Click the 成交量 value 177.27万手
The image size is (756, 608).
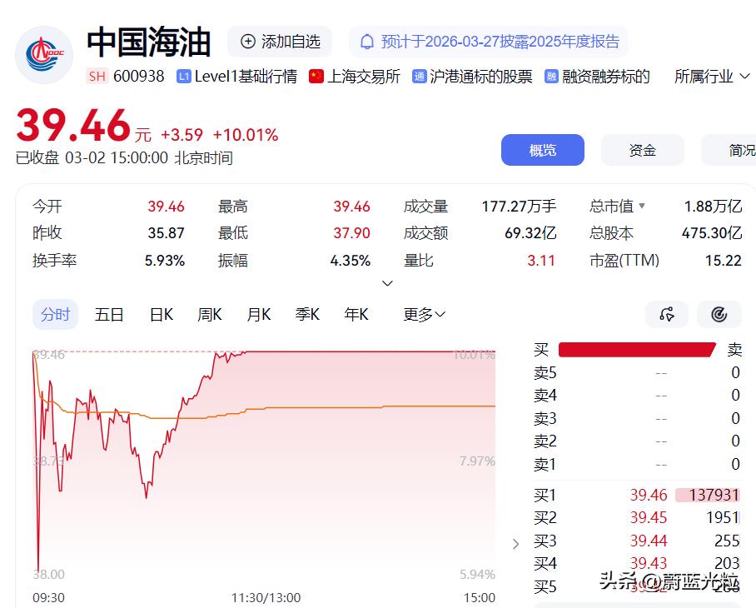(519, 207)
